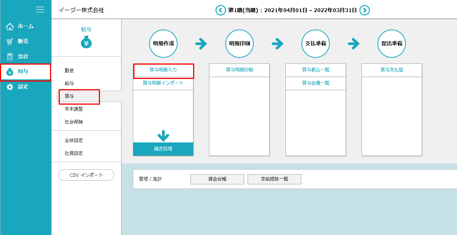Open ホーム in the sidebar

pyautogui.click(x=25, y=26)
